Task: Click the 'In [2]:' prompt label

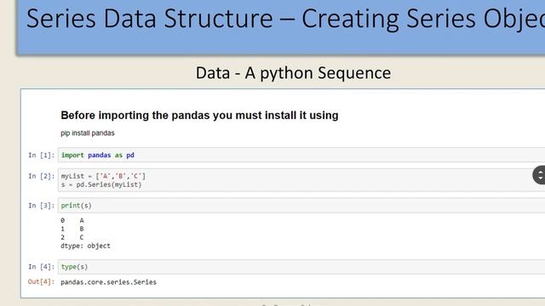Action: pyautogui.click(x=42, y=176)
